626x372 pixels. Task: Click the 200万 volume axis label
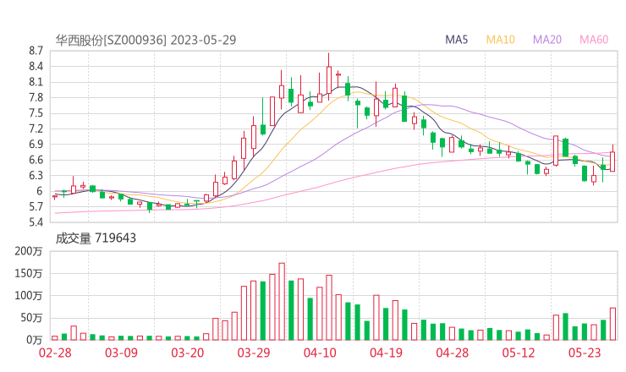(x=29, y=251)
